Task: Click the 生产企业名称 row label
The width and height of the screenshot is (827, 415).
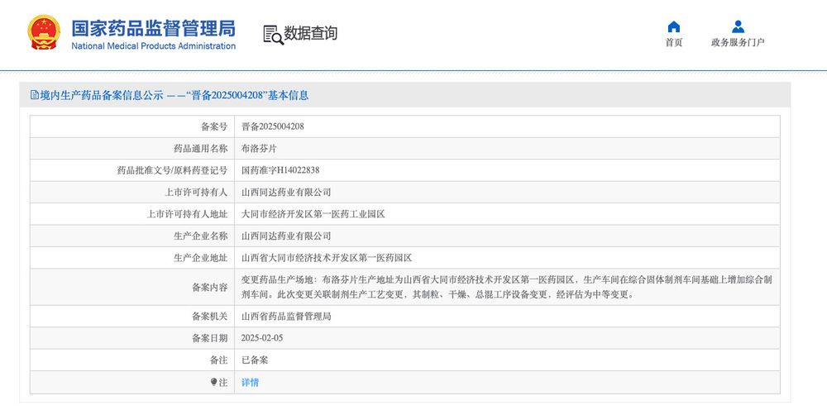Action: tap(201, 236)
